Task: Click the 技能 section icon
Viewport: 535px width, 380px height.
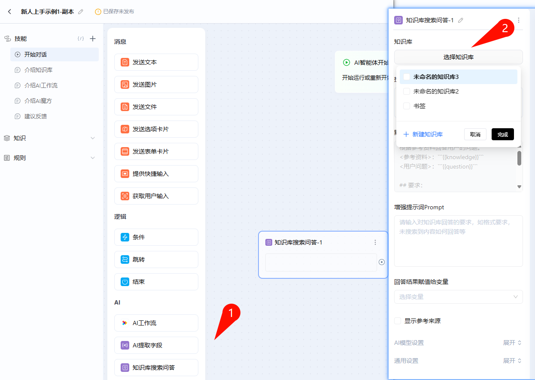Action: (x=7, y=39)
